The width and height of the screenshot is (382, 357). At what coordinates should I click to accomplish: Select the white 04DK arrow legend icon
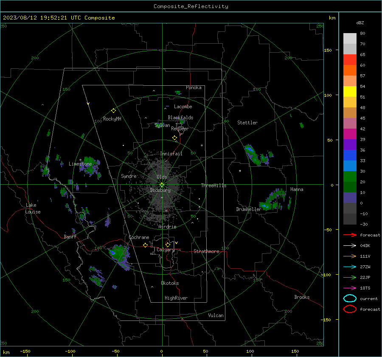(x=350, y=245)
